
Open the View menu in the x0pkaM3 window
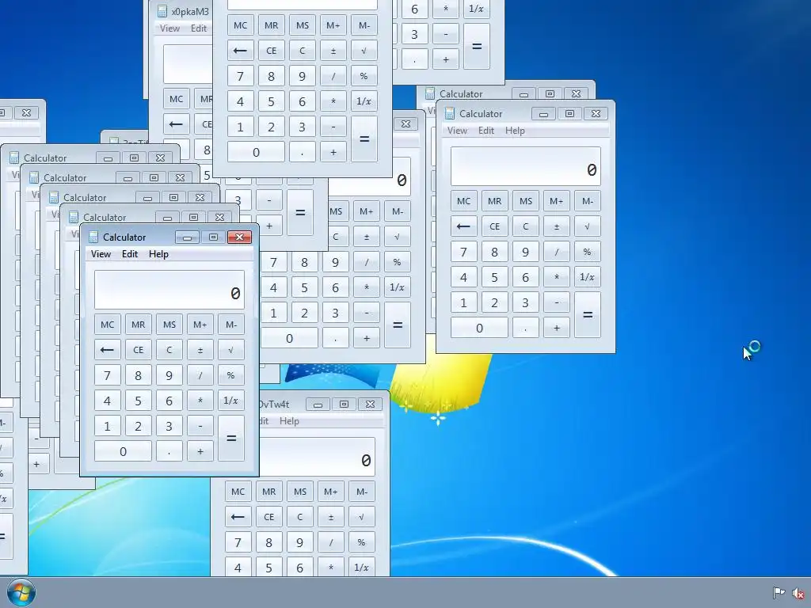click(169, 28)
